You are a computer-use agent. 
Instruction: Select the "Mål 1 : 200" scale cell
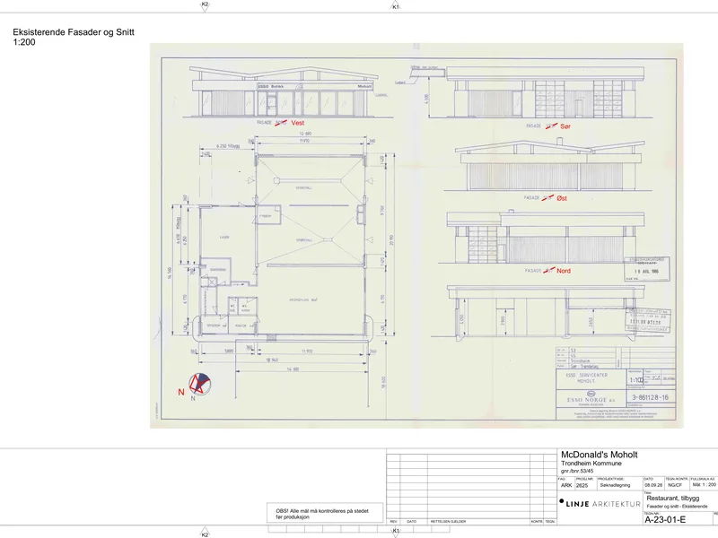coord(704,485)
